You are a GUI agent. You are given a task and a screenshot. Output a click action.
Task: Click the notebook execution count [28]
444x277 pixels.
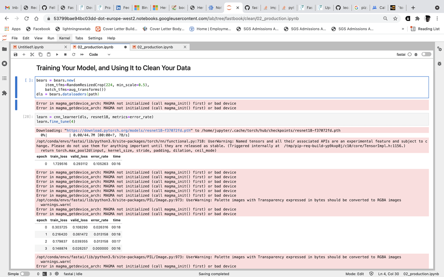click(27, 116)
